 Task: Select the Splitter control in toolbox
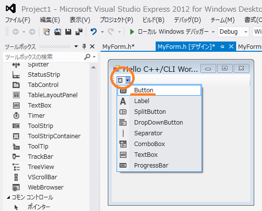coord(38,65)
